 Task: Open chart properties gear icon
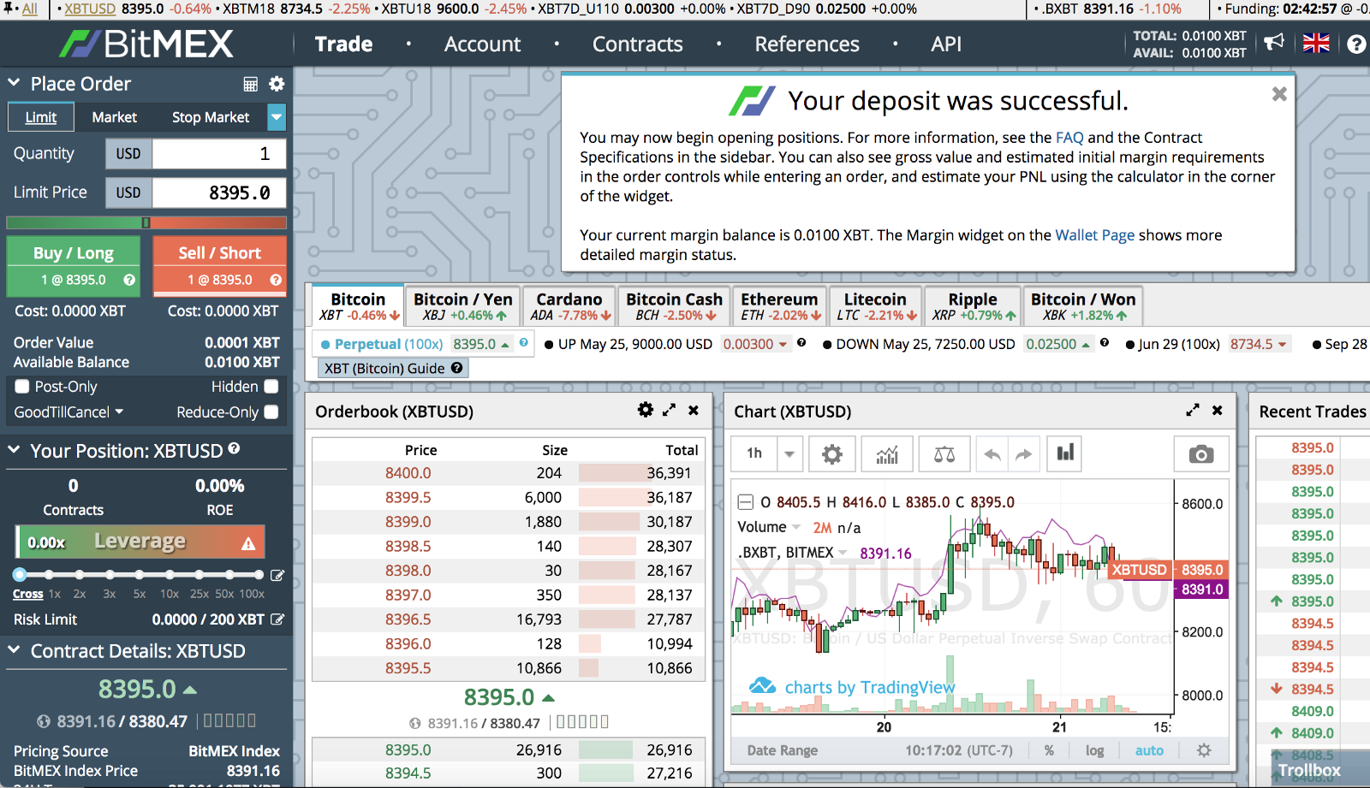831,453
